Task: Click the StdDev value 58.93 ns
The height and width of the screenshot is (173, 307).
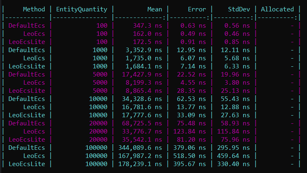Action: click(235, 123)
